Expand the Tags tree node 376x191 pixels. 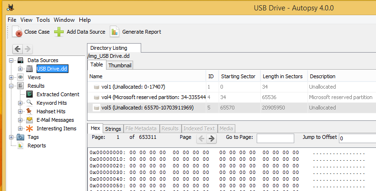point(11,137)
